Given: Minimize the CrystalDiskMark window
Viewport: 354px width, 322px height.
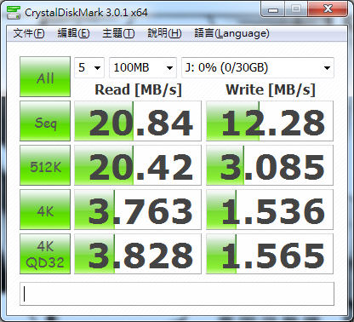Looking at the screenshot, I should coord(273,9).
